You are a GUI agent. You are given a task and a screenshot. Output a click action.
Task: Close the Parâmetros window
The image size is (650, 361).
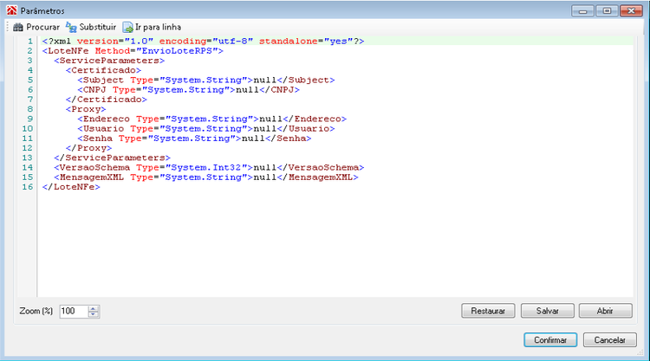631,10
